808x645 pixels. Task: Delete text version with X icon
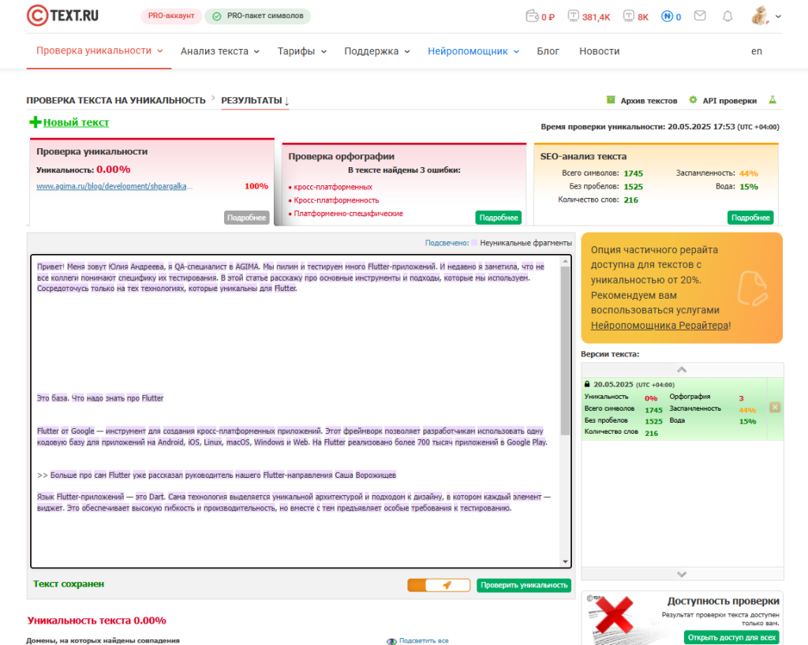click(x=774, y=408)
